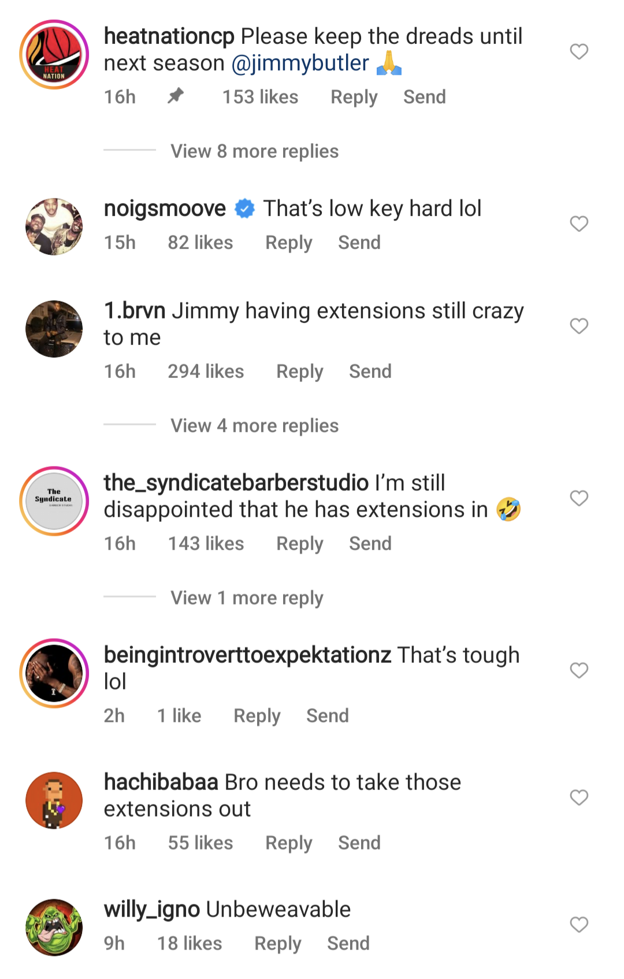Reply to noigsmoove's comment
624x979 pixels.
(x=289, y=242)
